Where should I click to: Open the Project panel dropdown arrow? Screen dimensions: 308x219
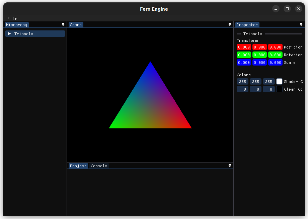pos(230,166)
